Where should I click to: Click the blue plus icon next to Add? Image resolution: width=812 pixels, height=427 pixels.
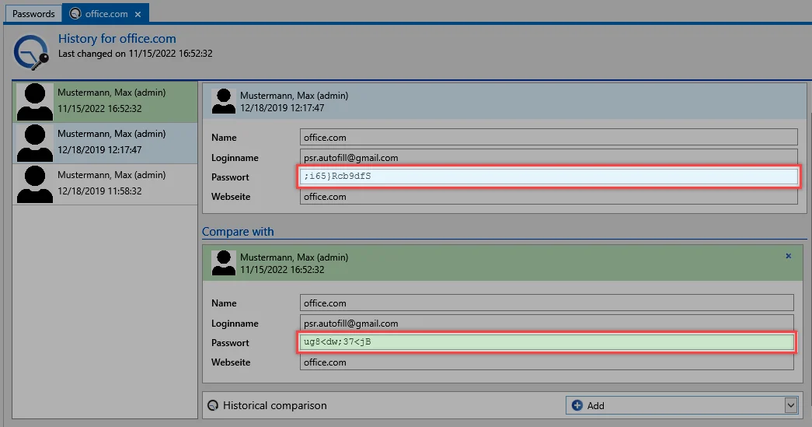coord(577,405)
